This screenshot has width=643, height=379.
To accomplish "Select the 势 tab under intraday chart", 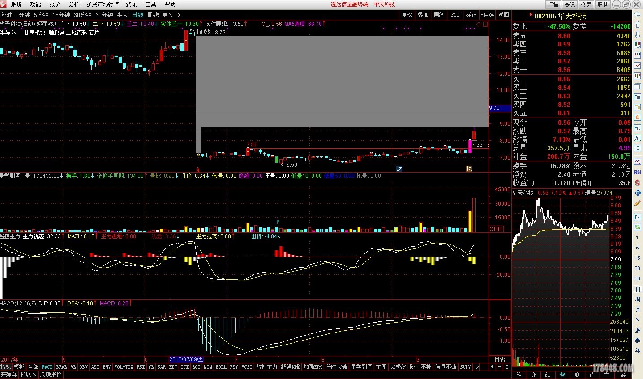I will [x=563, y=375].
